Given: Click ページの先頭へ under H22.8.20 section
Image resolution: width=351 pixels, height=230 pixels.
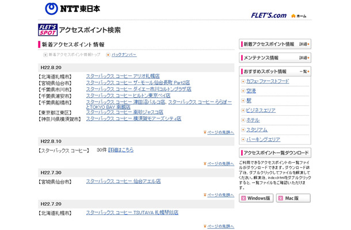Looking at the screenshot, I should [220, 132].
